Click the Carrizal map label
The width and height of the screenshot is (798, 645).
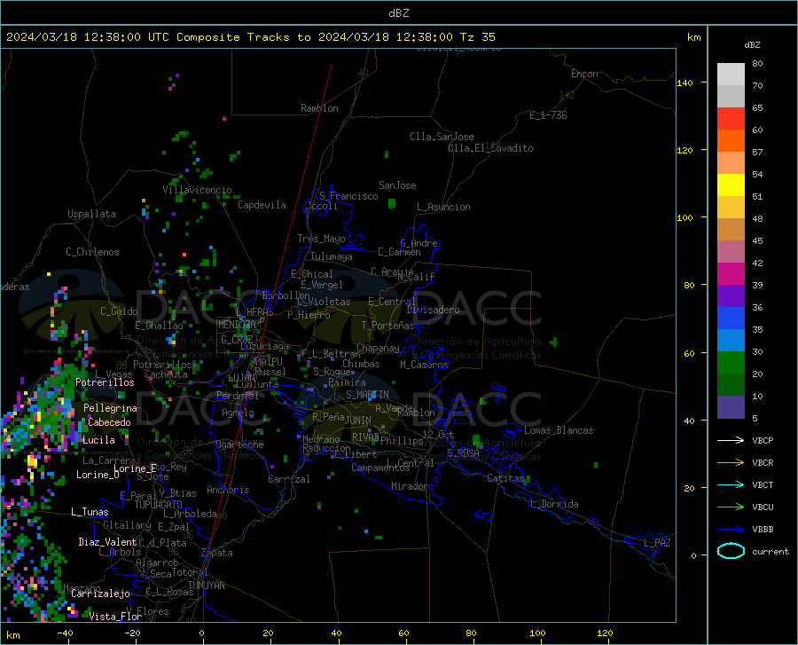pyautogui.click(x=289, y=479)
